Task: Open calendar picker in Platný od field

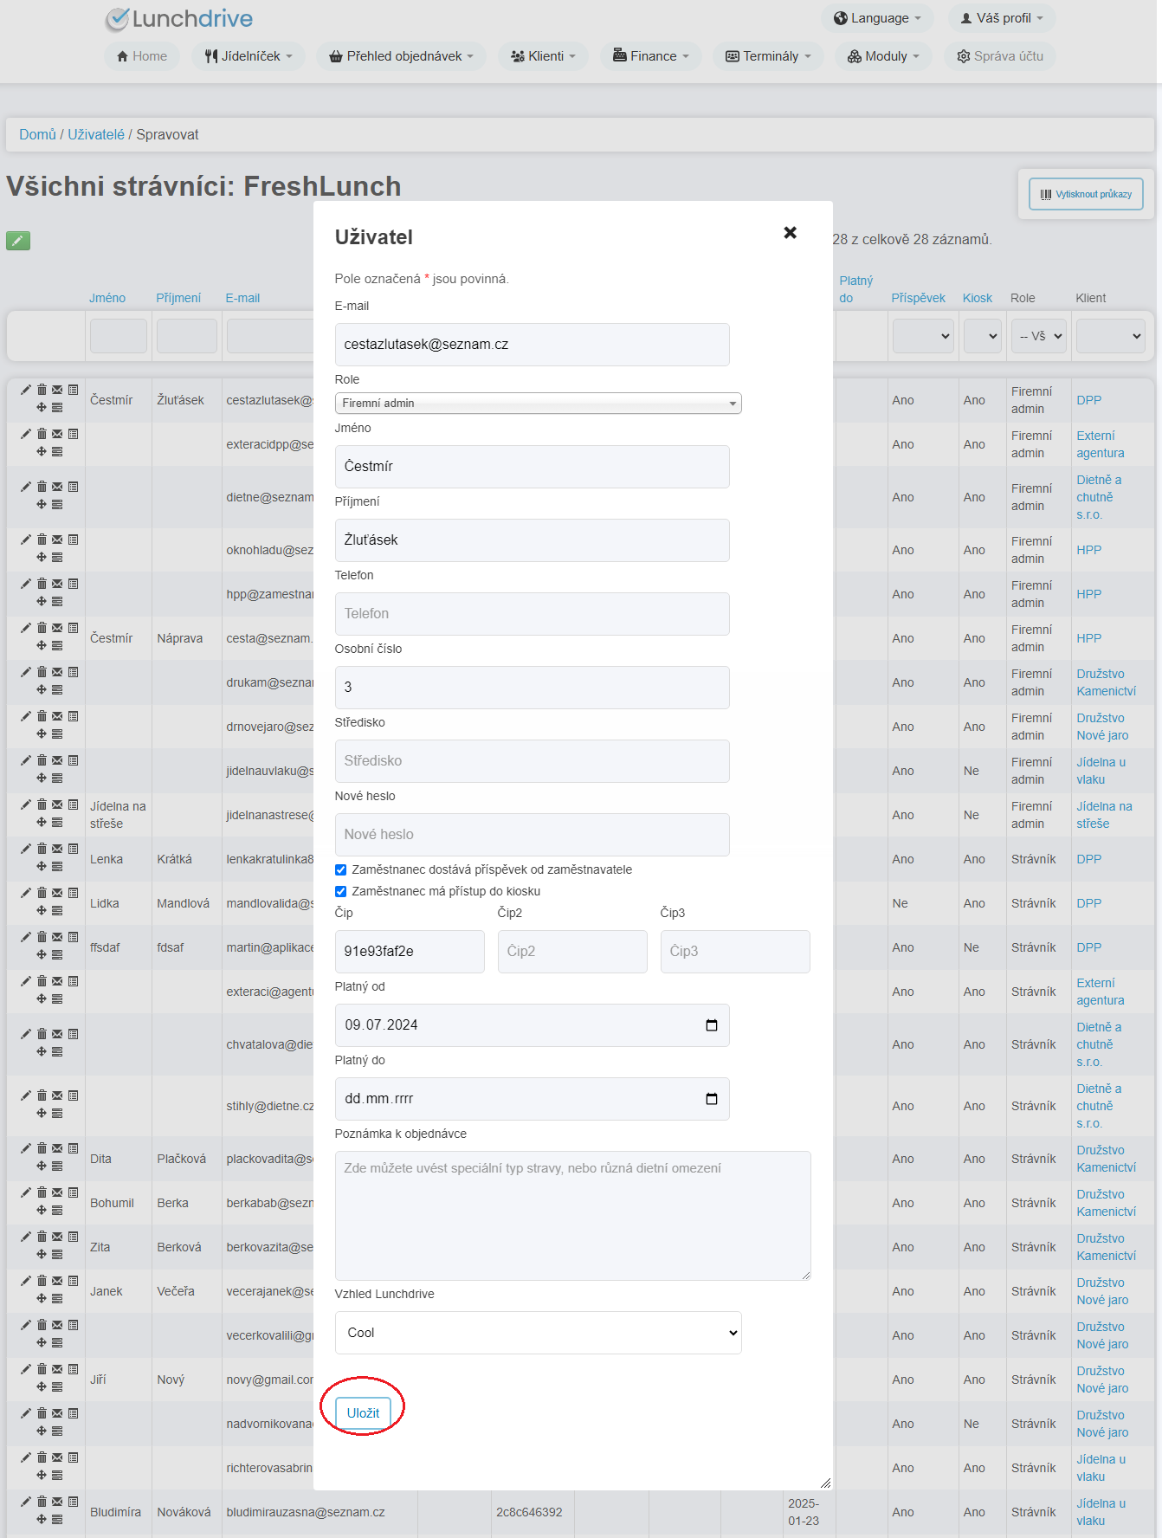Action: (712, 1025)
